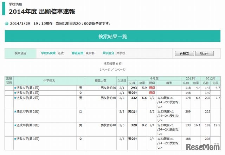Click the 7.7 ratio for 2012
Screen dimensions: 225x155
218,98
